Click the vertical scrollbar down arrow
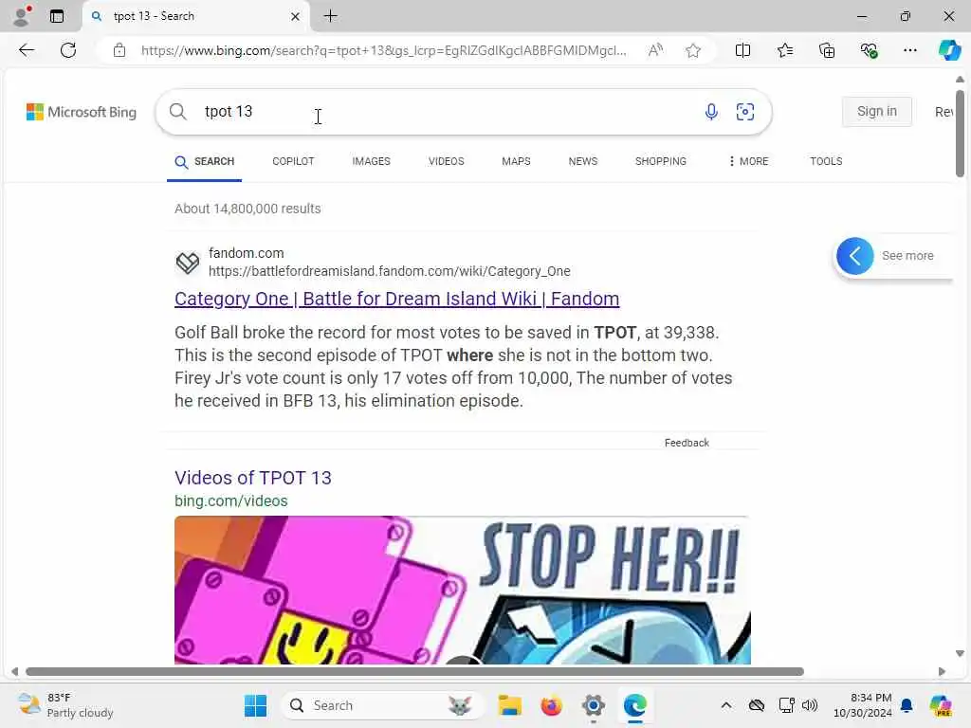 tap(960, 653)
